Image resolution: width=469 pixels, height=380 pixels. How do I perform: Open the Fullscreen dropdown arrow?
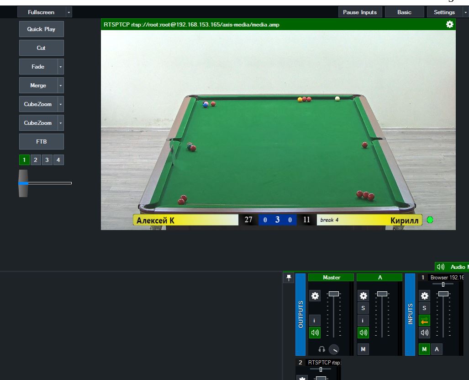69,12
